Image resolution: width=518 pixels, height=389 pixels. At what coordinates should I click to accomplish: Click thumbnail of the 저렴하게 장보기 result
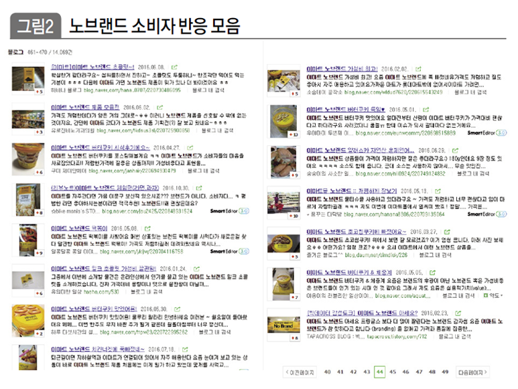point(283,203)
